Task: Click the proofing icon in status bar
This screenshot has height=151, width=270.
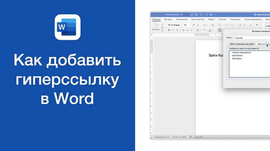Action: click(190, 137)
